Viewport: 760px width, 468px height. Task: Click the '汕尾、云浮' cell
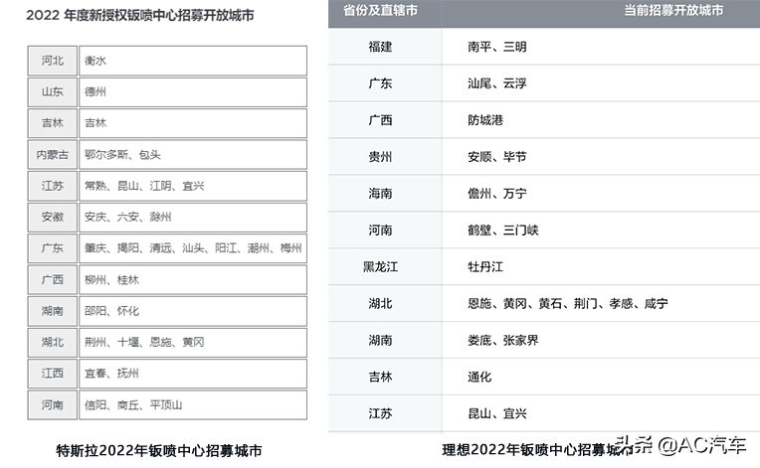click(x=601, y=83)
